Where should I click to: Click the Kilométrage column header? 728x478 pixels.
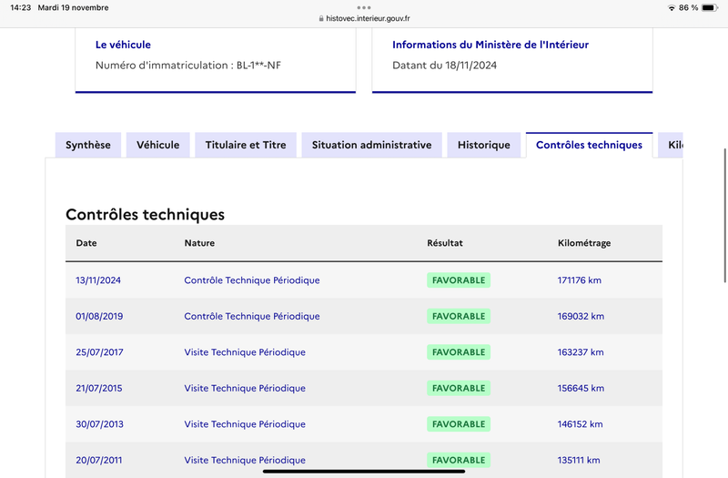coord(584,243)
